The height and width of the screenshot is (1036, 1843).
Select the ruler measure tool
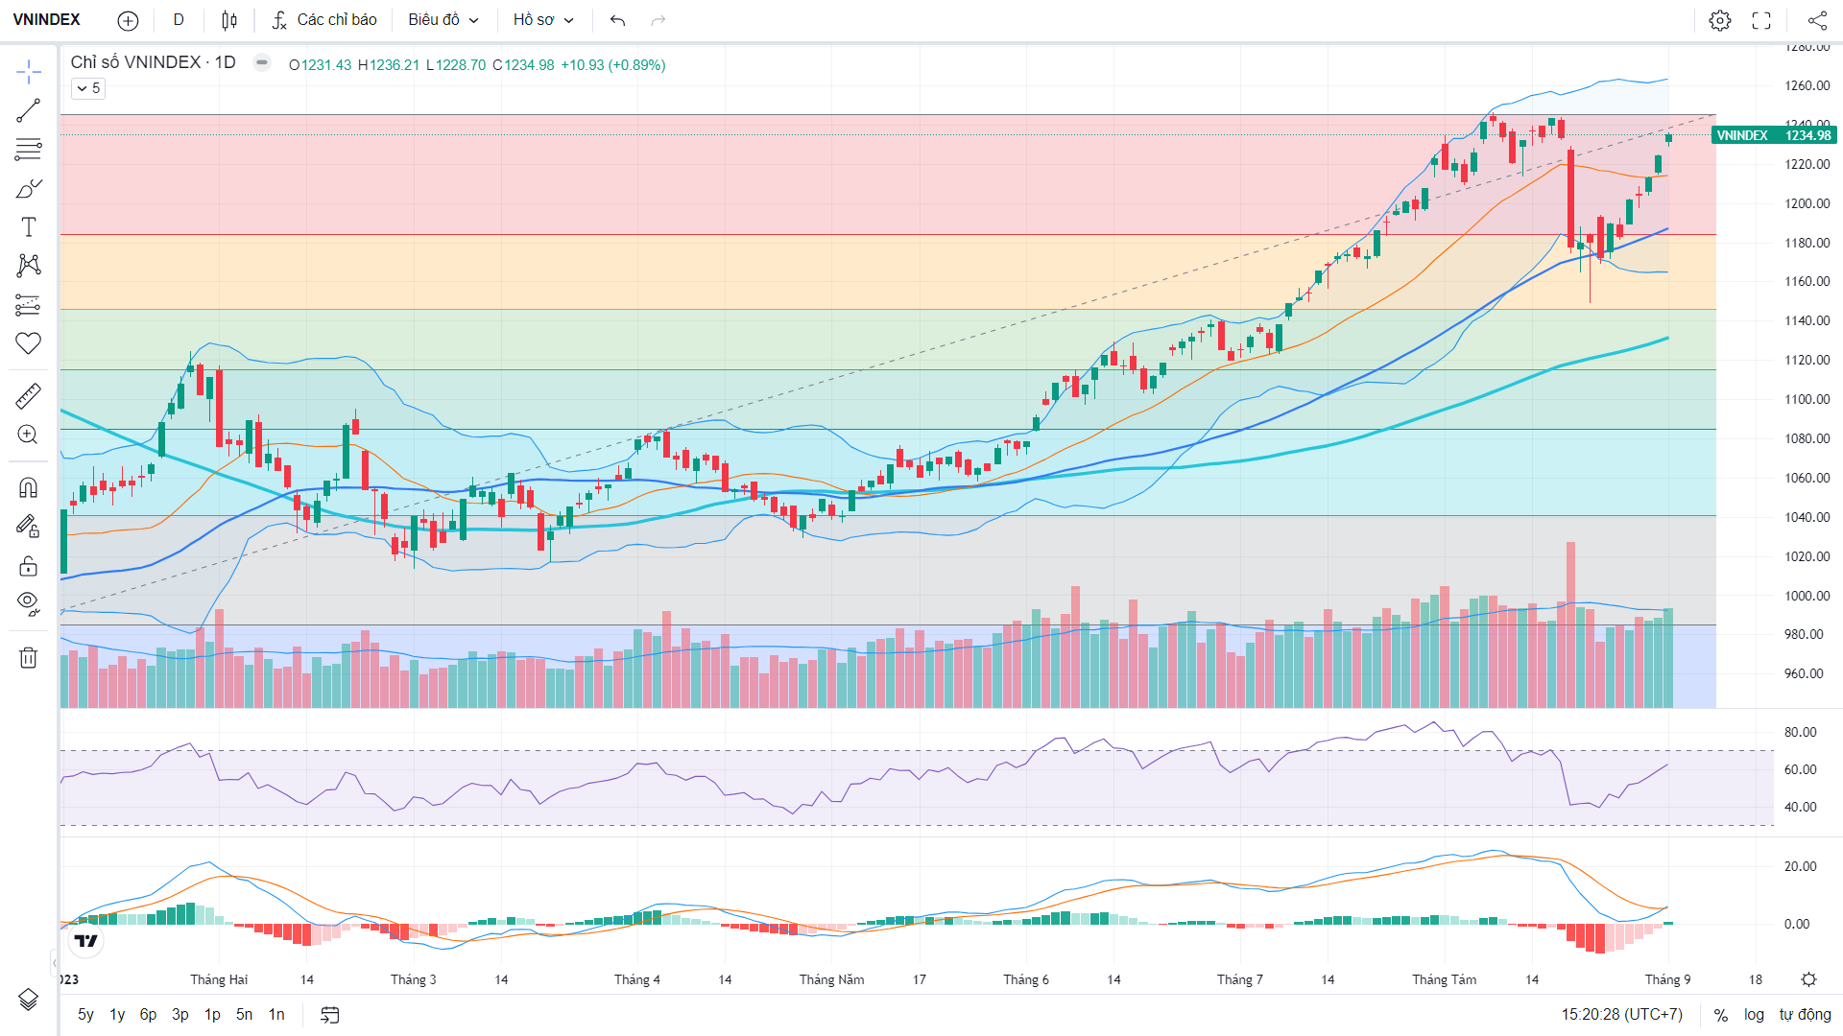(x=28, y=395)
